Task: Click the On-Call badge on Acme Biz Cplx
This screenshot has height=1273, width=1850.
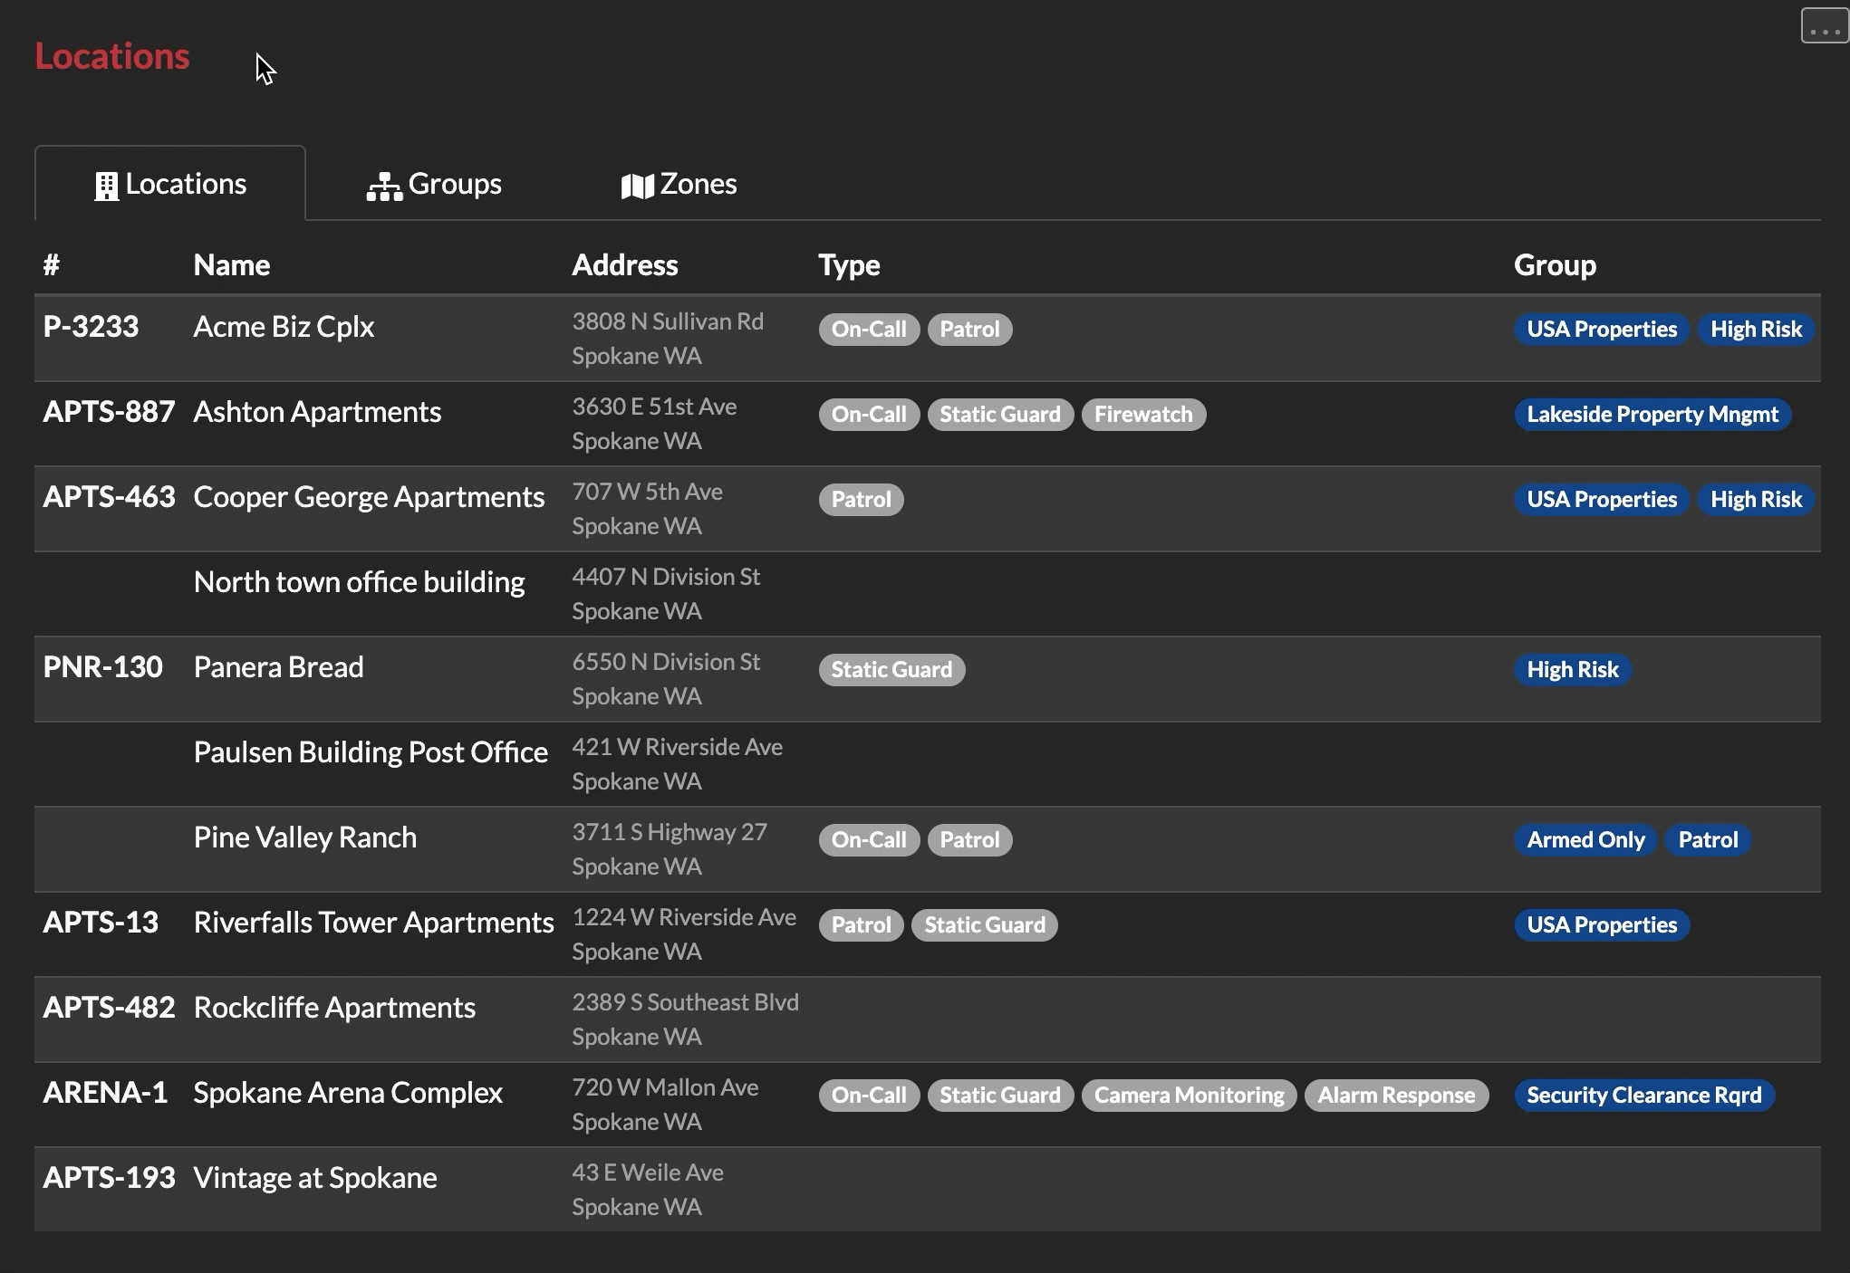Action: [x=867, y=328]
